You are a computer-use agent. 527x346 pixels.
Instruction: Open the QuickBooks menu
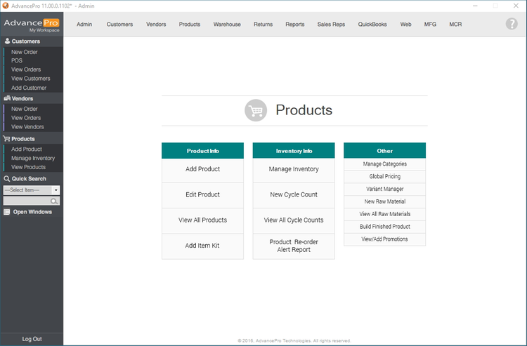click(372, 24)
